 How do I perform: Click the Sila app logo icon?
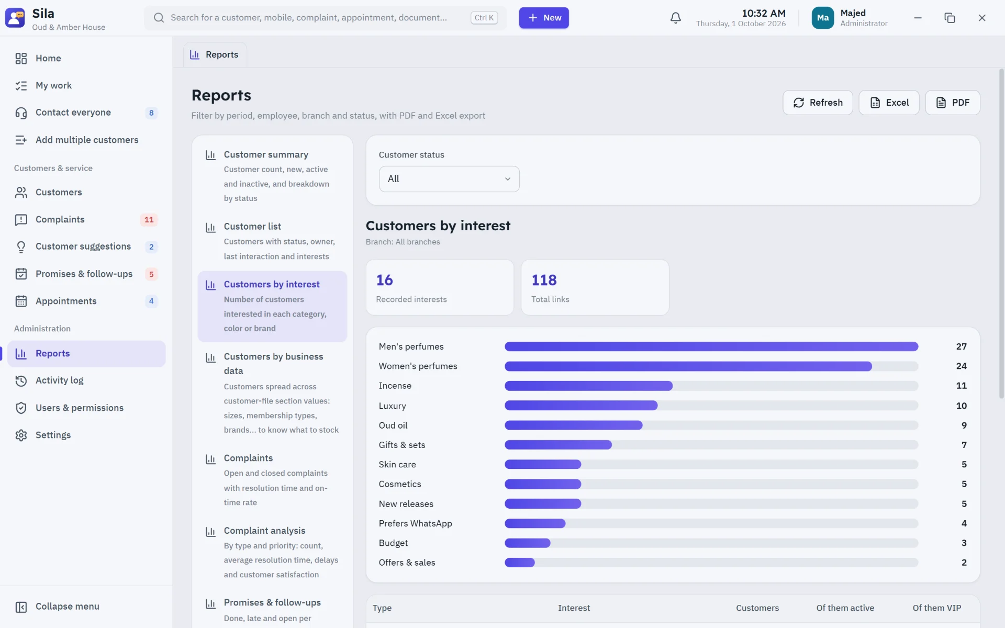coord(15,18)
